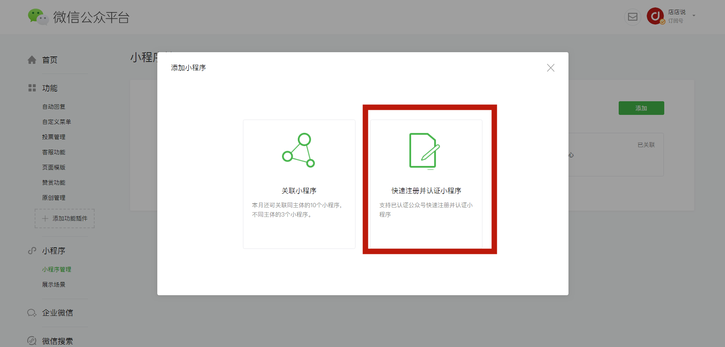Open 投票管理 menu item

(54, 137)
